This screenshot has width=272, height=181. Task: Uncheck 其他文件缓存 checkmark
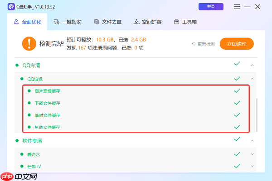click(x=237, y=127)
